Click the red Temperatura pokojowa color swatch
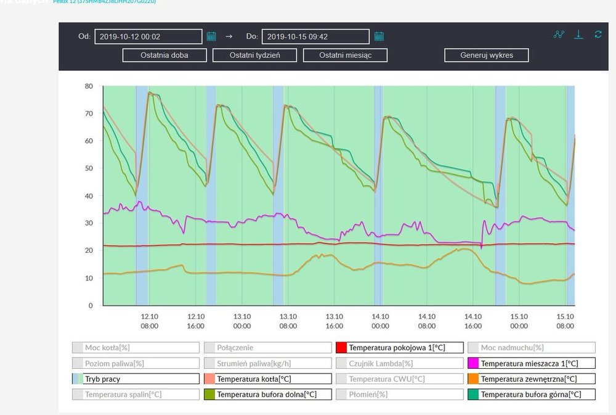The width and height of the screenshot is (616, 415). 341,348
